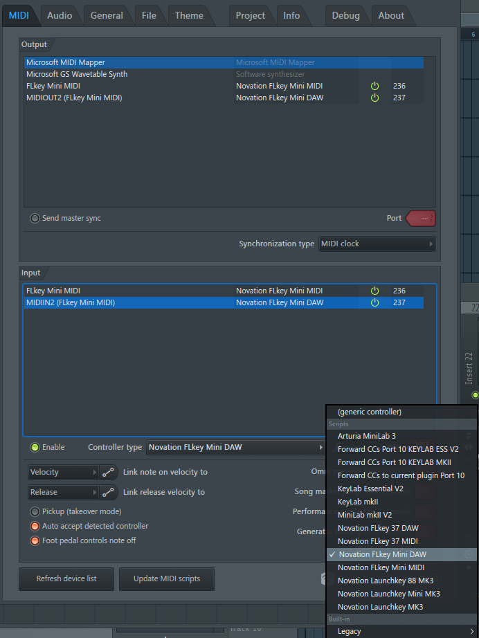Choose Arturia MiniLab 3 script

pyautogui.click(x=401, y=436)
